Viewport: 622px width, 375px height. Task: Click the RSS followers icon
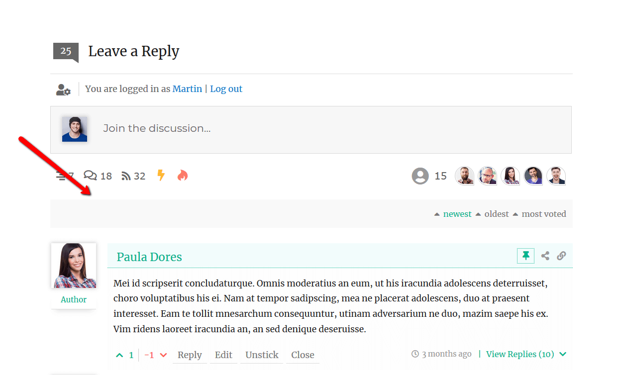click(126, 176)
